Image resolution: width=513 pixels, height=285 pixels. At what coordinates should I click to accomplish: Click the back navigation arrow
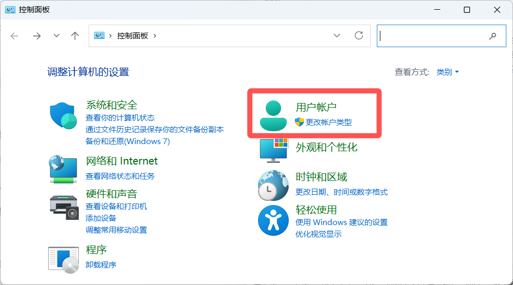coord(14,36)
